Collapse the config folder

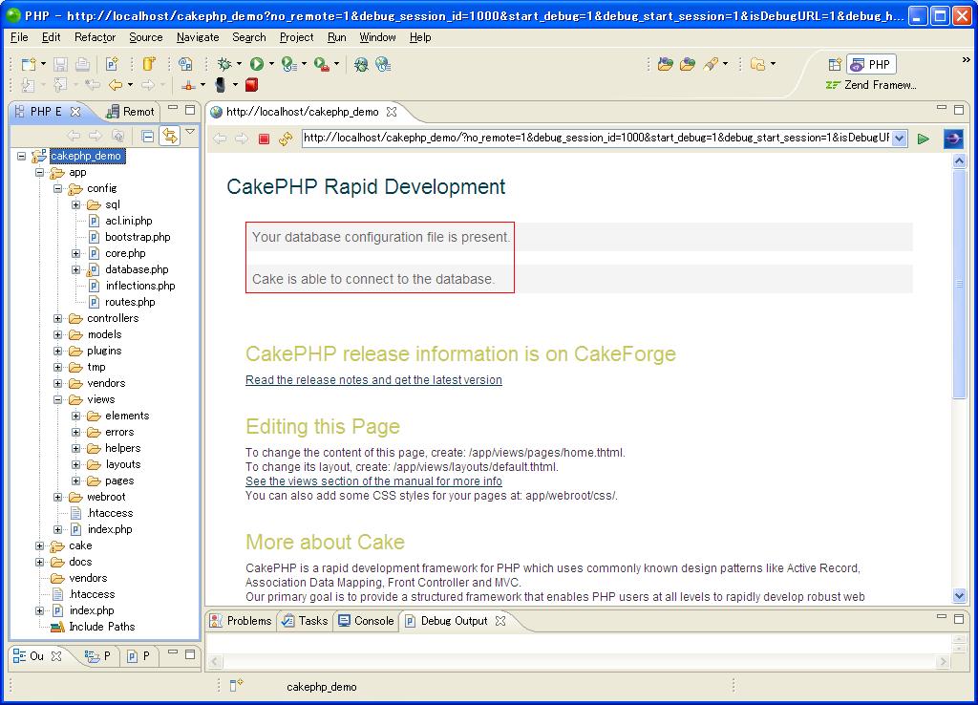(x=58, y=188)
